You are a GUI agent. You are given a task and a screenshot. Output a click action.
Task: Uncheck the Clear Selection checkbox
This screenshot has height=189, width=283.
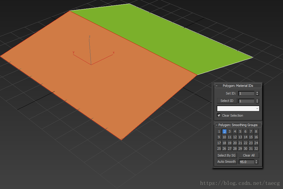pos(219,115)
